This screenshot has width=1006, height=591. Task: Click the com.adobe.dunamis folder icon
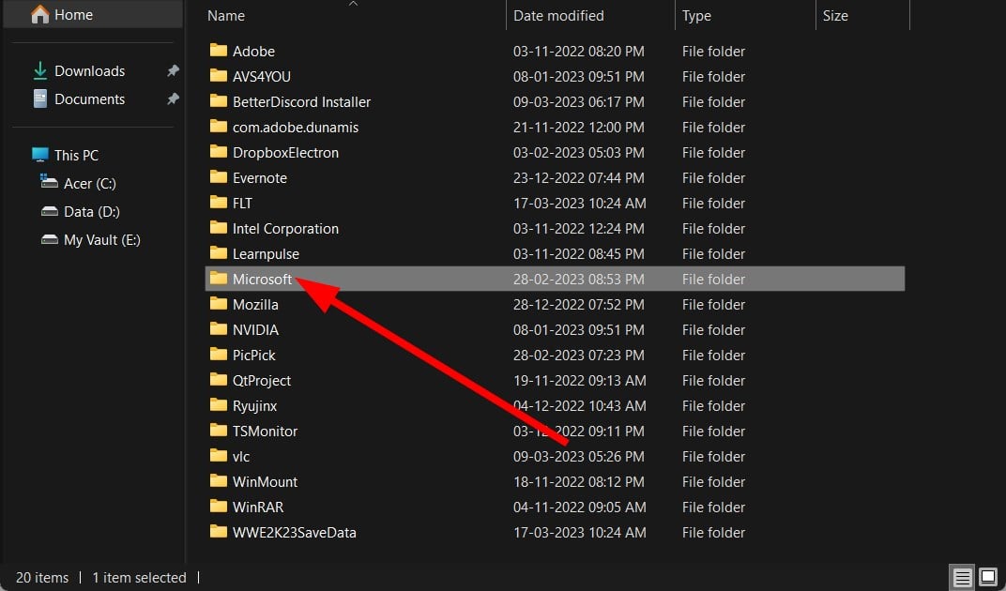[218, 127]
